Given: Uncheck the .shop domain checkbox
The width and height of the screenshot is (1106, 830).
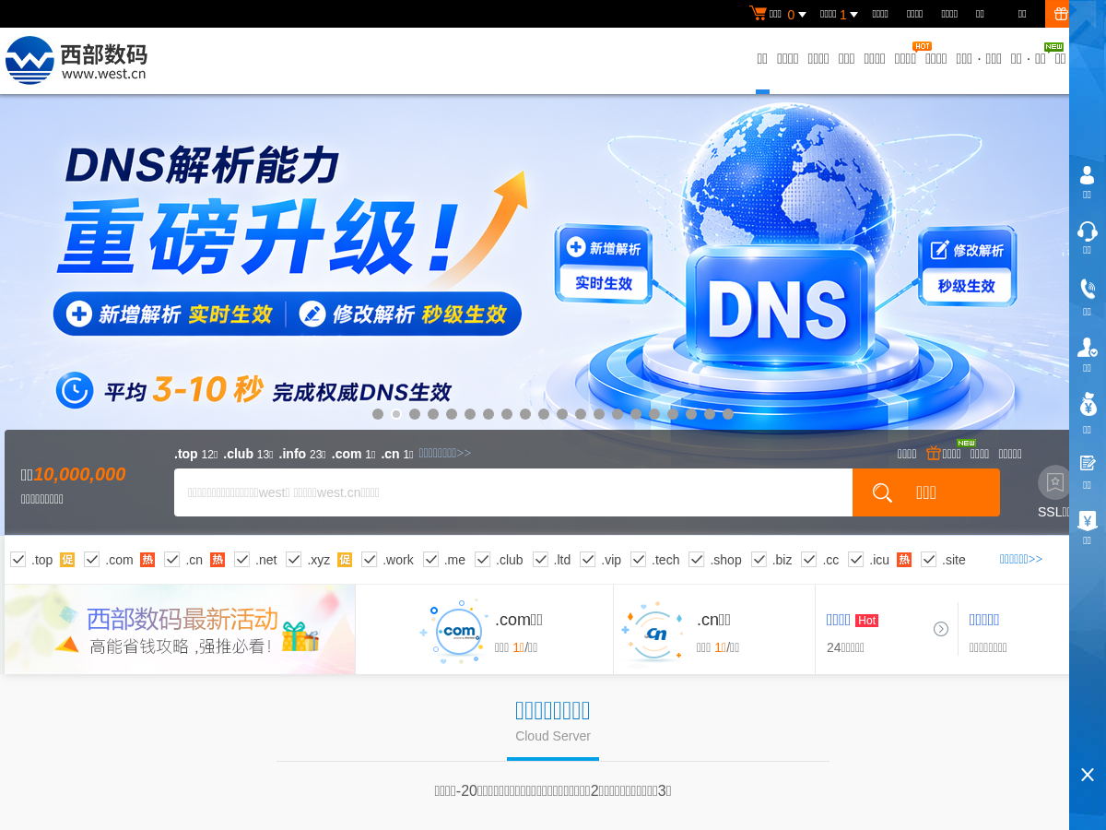Looking at the screenshot, I should pos(696,559).
